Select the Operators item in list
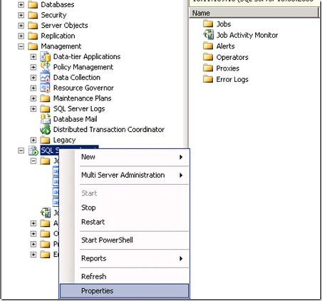Screen dimensions: 322x301 click(232, 57)
